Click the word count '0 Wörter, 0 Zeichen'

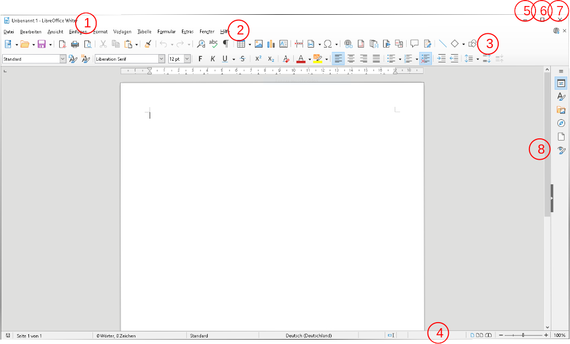(116, 336)
